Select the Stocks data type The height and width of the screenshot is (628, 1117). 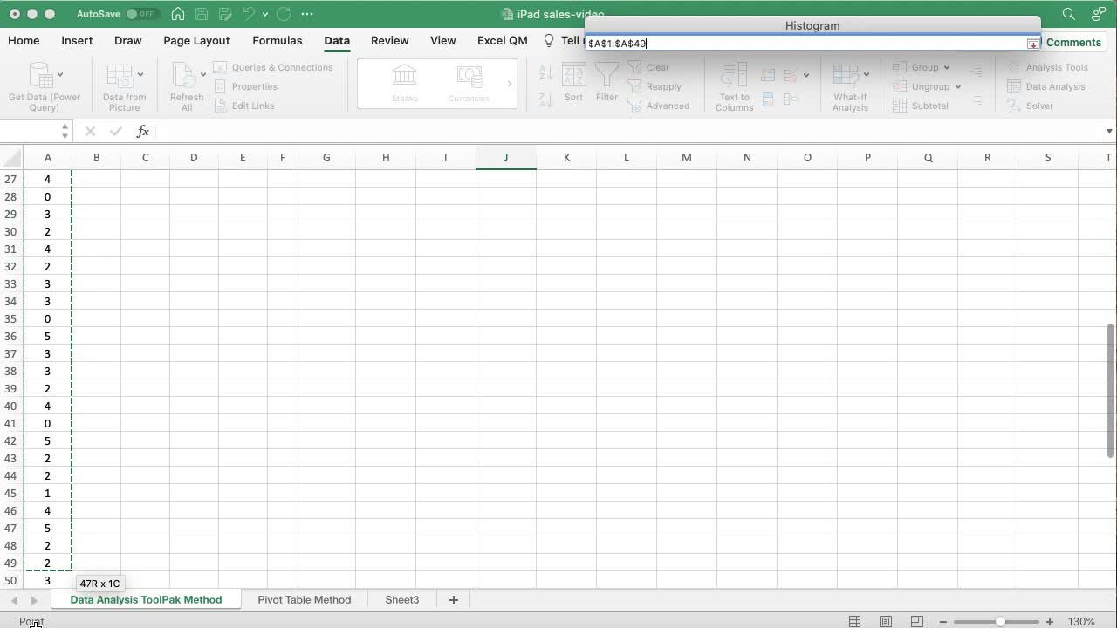point(404,84)
